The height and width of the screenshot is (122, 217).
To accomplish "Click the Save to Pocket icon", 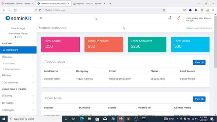I will click(x=184, y=10).
